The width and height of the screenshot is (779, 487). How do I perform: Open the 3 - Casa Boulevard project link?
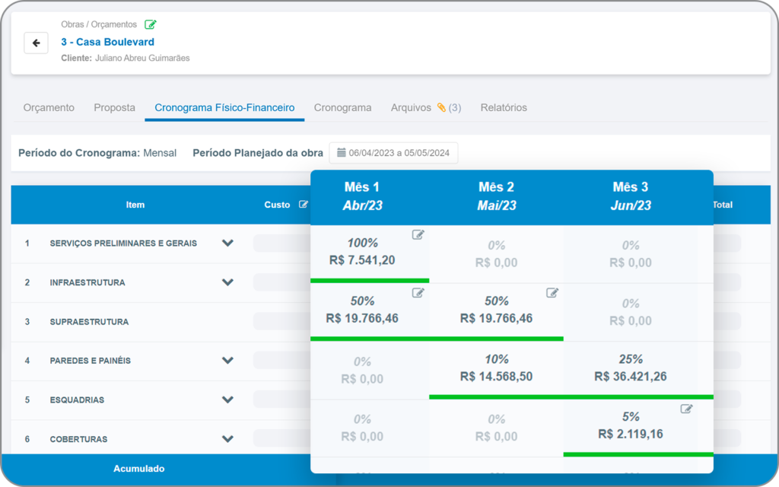coord(107,42)
